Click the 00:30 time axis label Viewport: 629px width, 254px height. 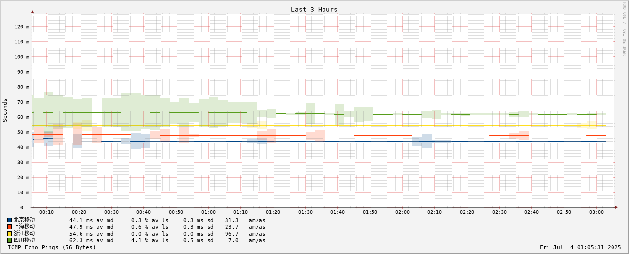pos(111,212)
